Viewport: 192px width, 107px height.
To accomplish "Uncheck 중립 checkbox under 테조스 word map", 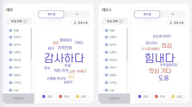I will 173,97.
